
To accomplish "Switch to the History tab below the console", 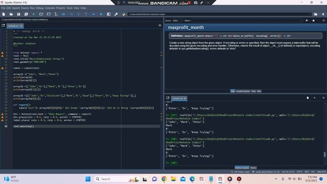I will point(253,168).
